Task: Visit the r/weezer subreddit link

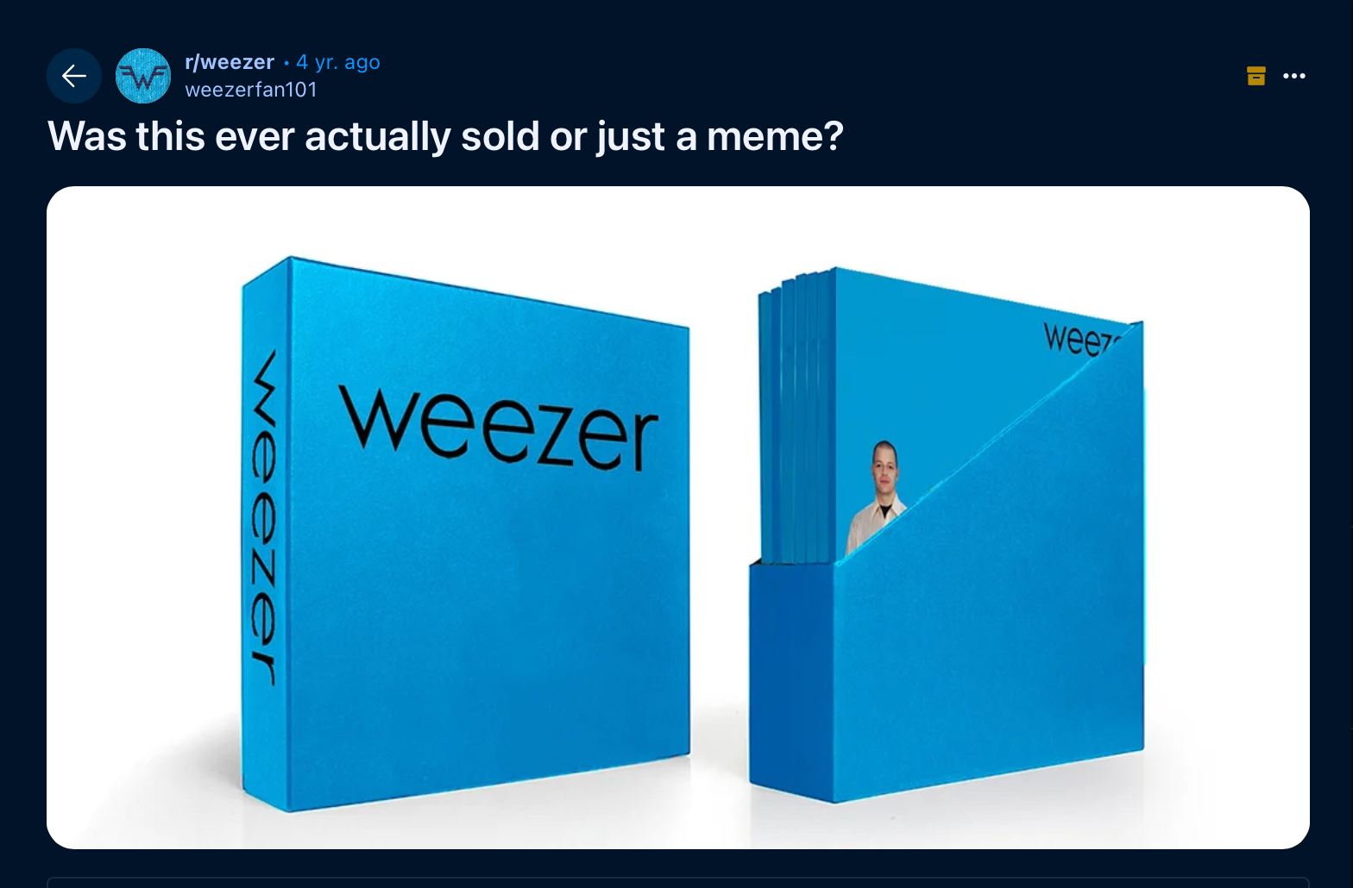Action: [230, 62]
